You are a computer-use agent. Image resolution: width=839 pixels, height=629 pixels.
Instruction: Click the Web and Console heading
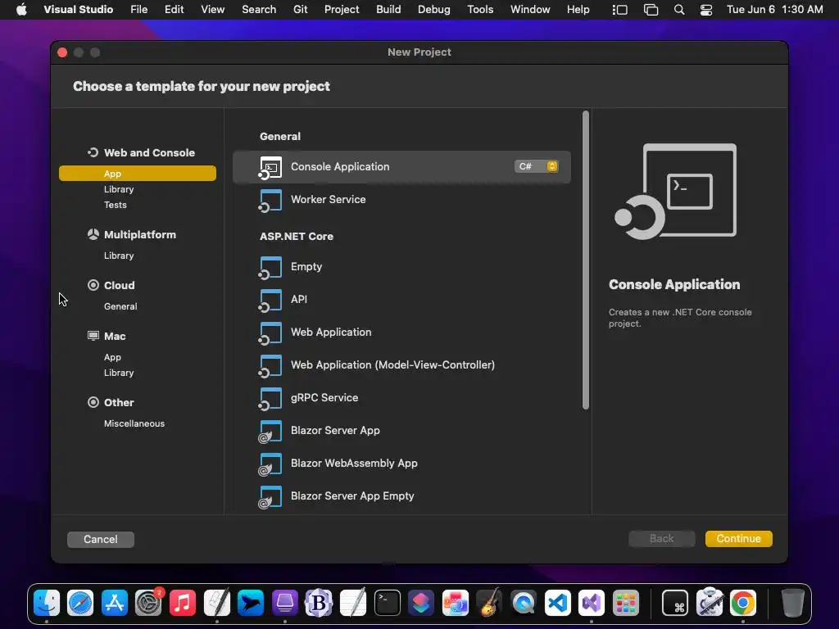(149, 152)
